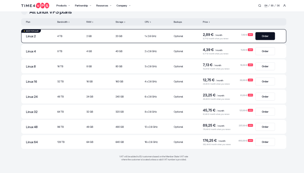
Task: Click the 16 x 2.6 GHz CPU value
Action: (x=151, y=142)
